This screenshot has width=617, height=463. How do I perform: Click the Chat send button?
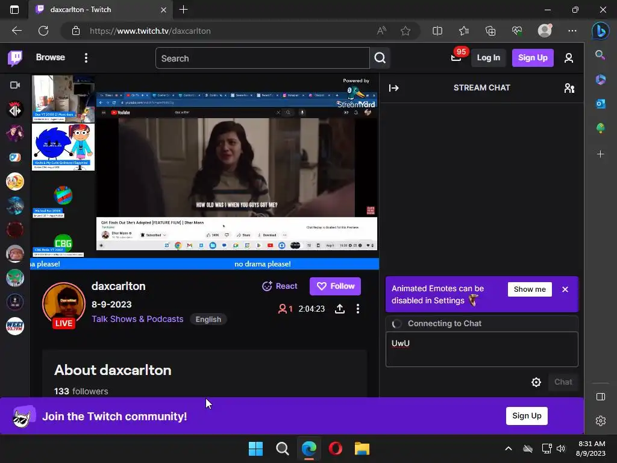point(563,382)
